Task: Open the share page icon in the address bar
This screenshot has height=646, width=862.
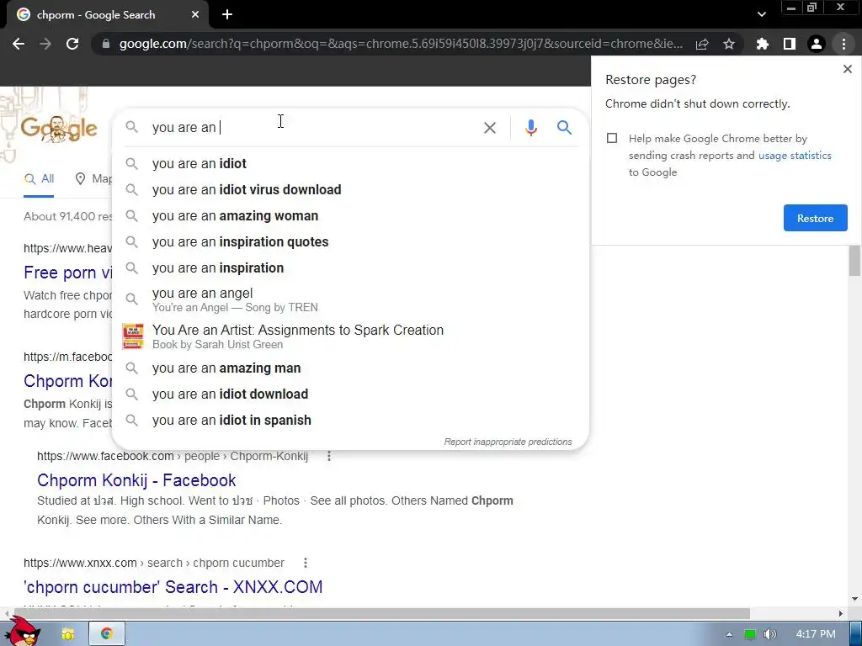Action: [x=702, y=44]
